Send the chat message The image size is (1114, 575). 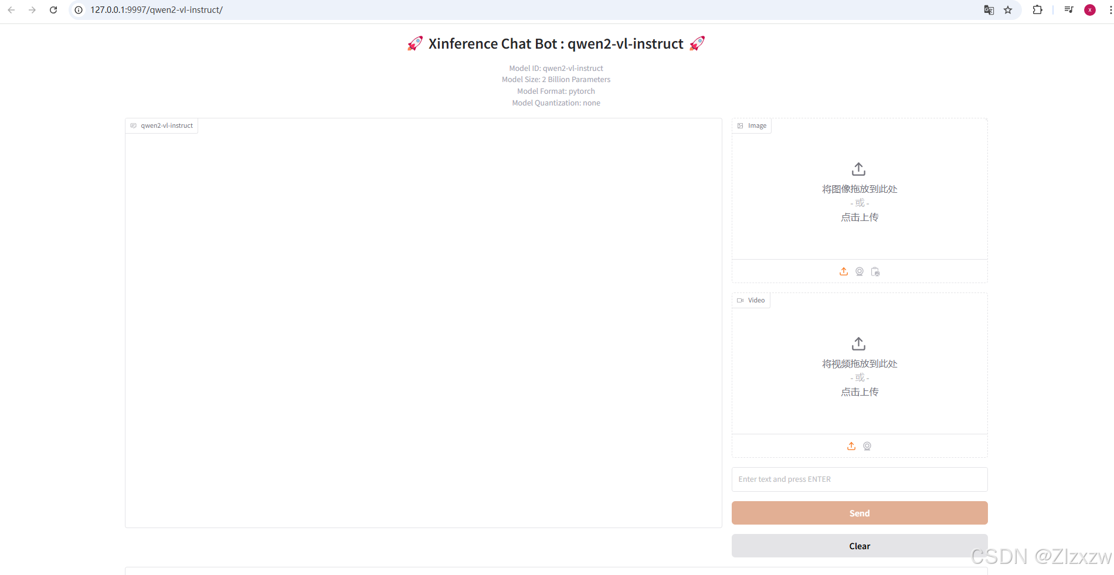coord(860,513)
